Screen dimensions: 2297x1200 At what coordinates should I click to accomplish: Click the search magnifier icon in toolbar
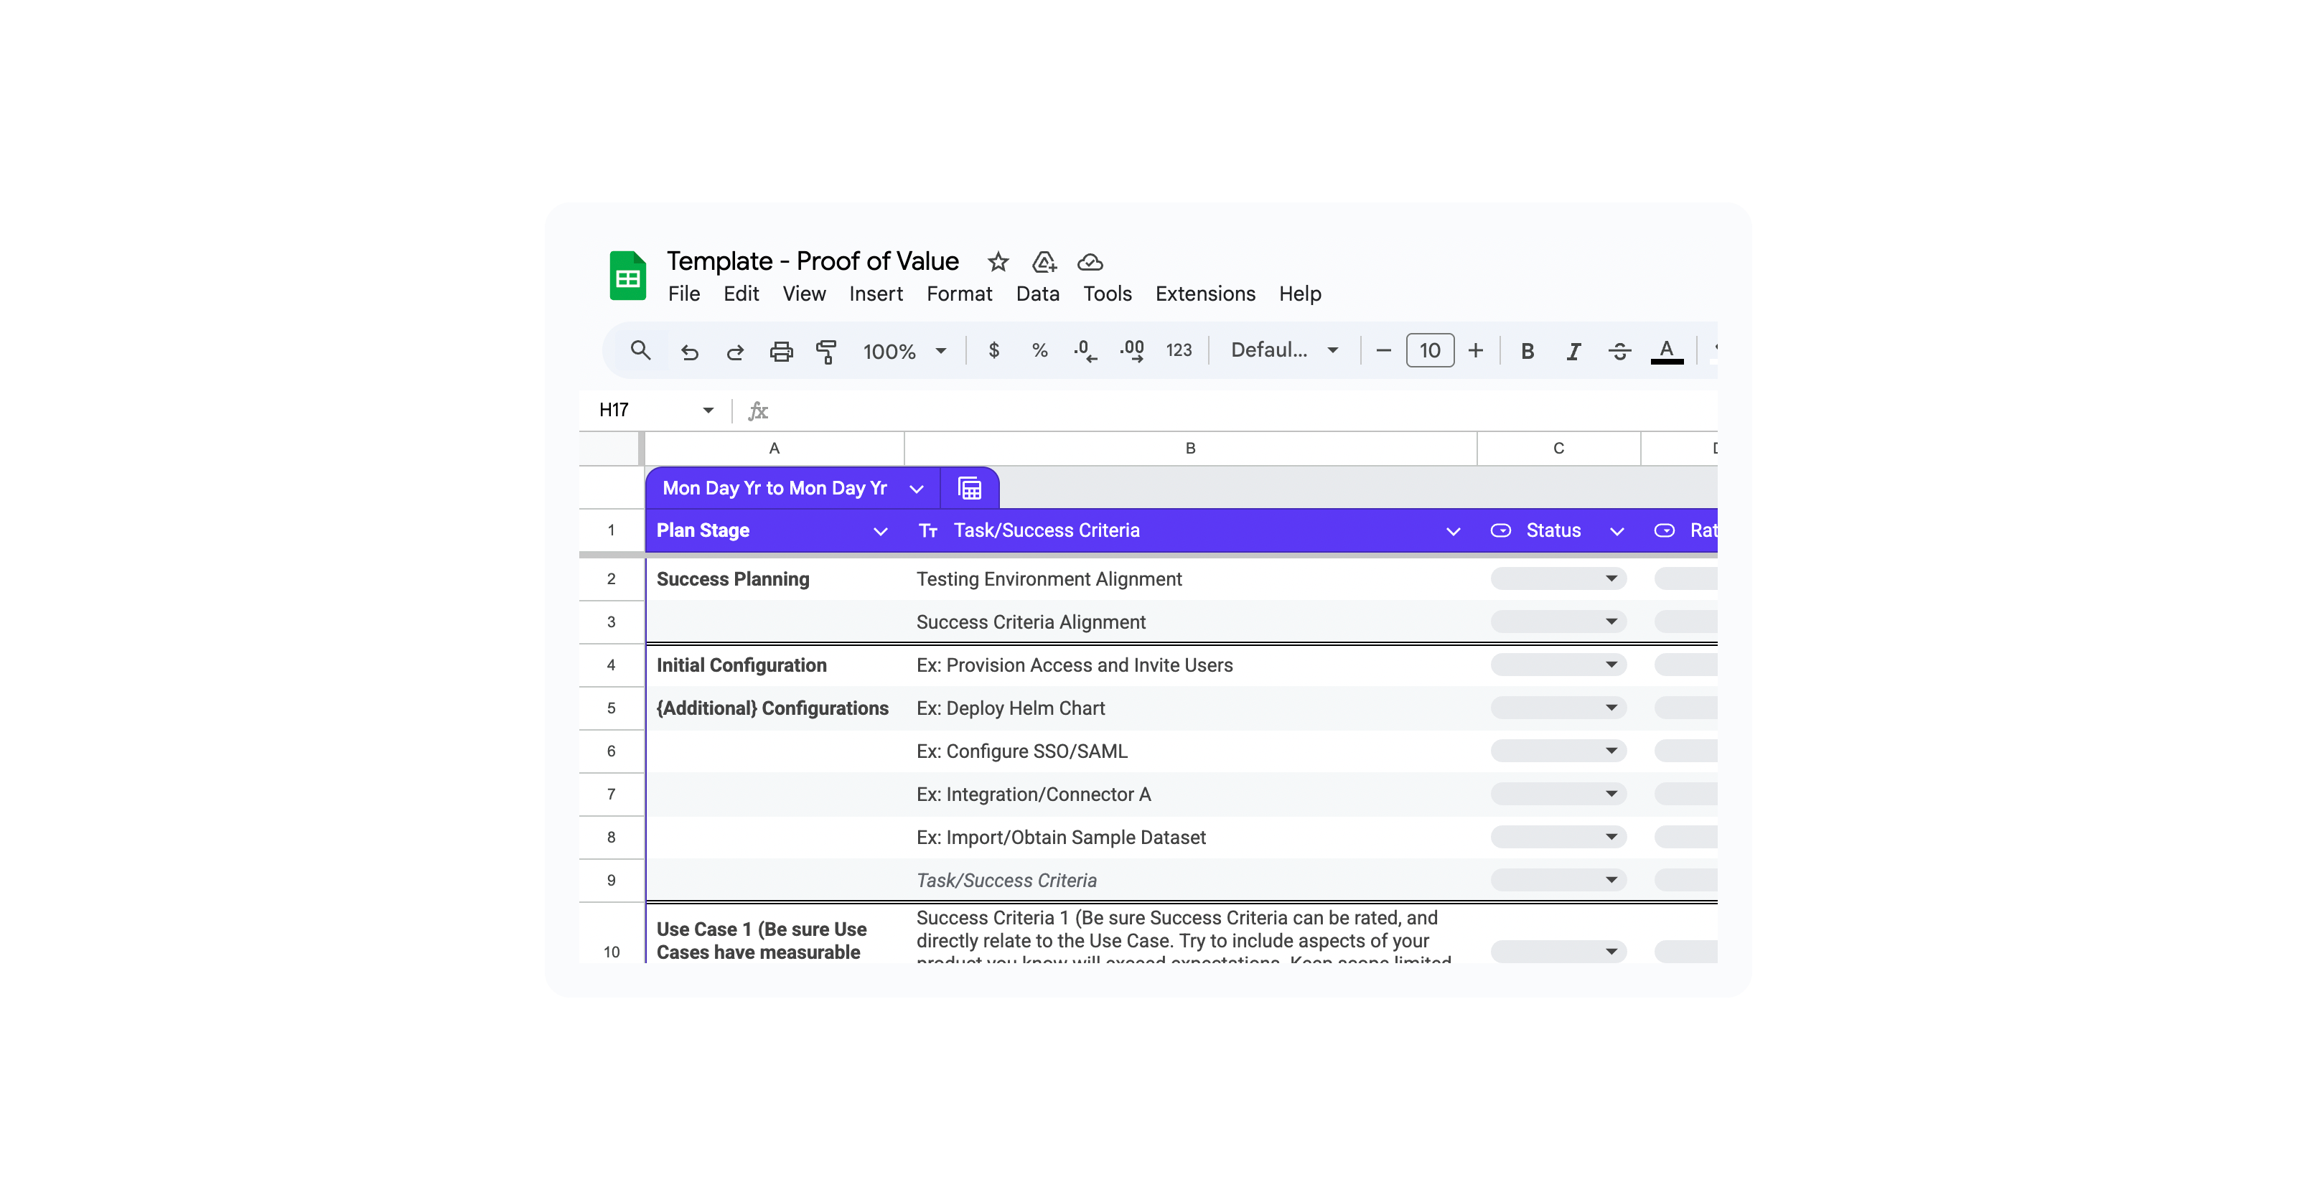pos(640,350)
